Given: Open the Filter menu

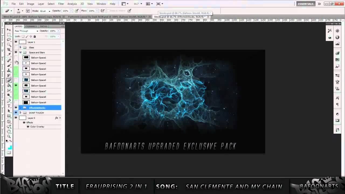Looking at the screenshot, I should click(61, 4).
